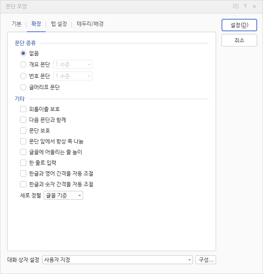Select the 확장 tab

point(36,24)
